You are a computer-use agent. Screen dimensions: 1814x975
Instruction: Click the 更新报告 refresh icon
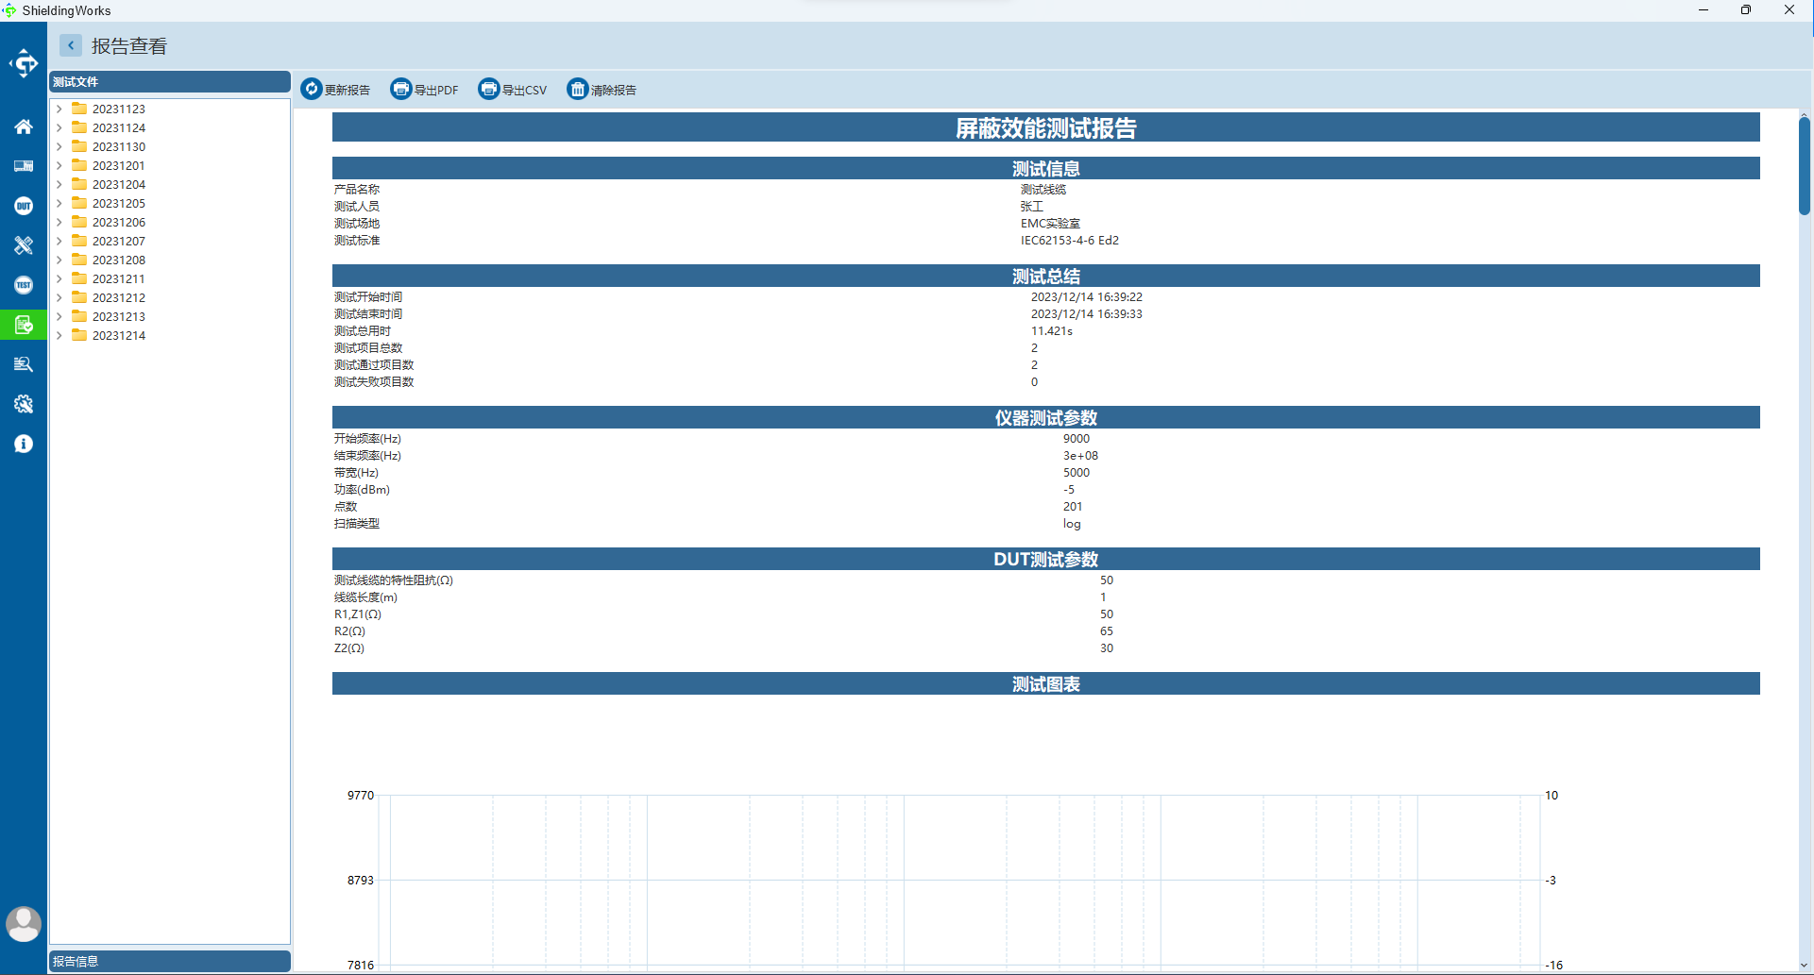click(312, 89)
